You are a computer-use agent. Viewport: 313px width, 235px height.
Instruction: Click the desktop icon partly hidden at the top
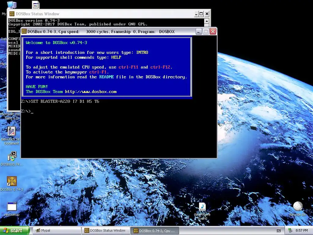[x=36, y=5]
